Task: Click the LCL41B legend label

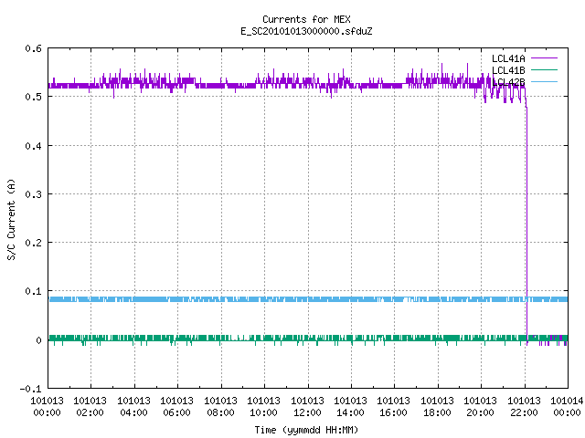Action: pyautogui.click(x=508, y=70)
